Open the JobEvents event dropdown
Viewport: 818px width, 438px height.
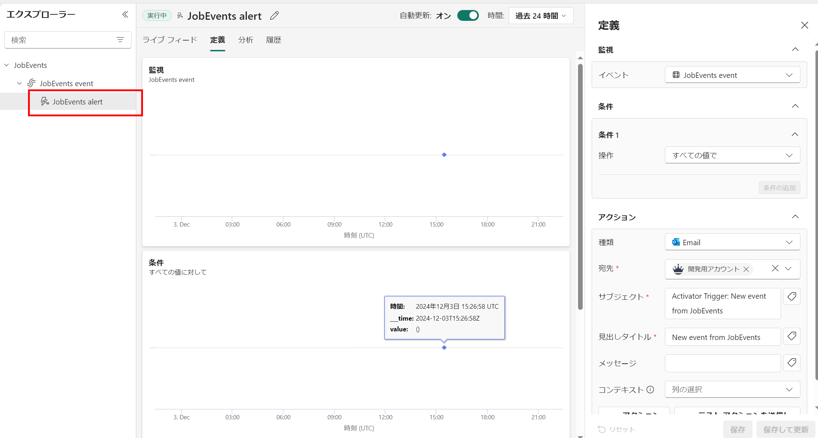[732, 75]
